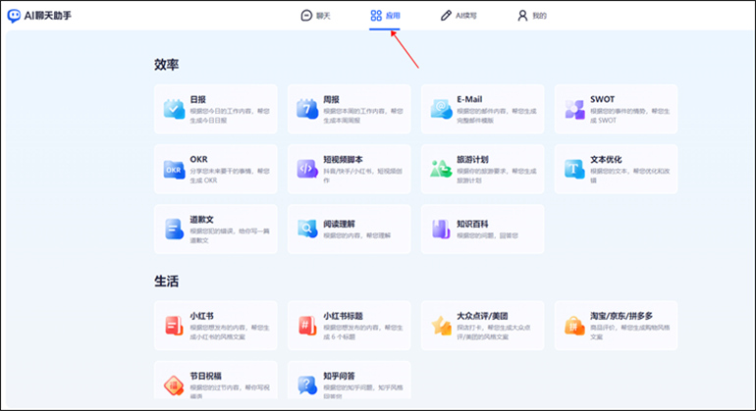Screen dimensions: 756x411
Task: Click the OKR folder icon
Action: (x=174, y=169)
